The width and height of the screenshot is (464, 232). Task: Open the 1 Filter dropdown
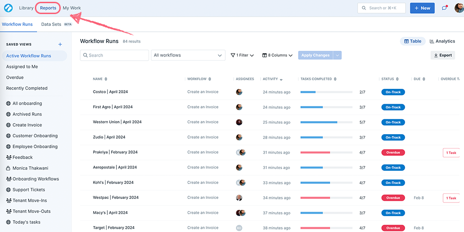pyautogui.click(x=242, y=55)
